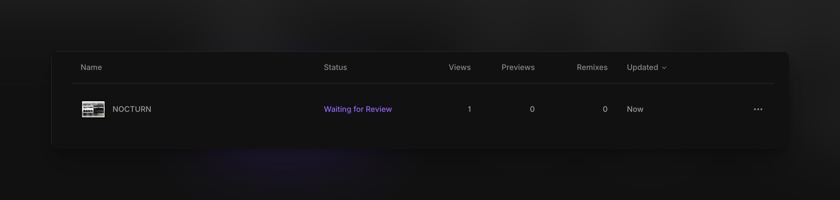Sort by the Updated column chevron
Viewport: 840px width, 200px height.
664,67
